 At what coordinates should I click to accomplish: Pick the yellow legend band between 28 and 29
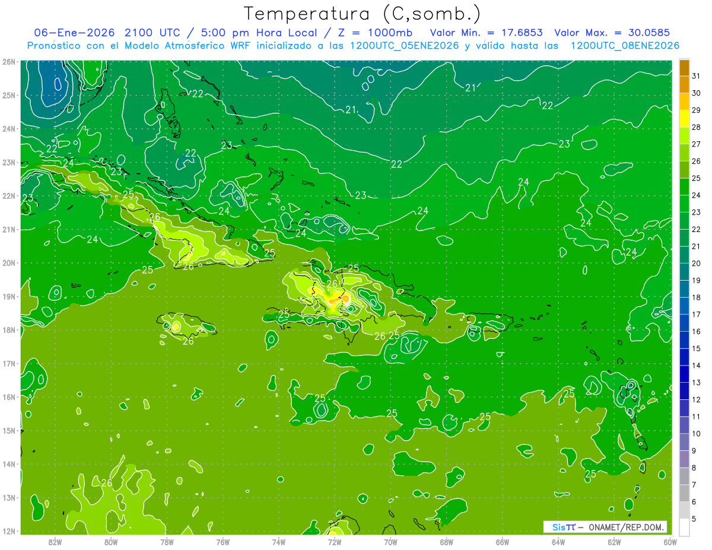(x=684, y=119)
